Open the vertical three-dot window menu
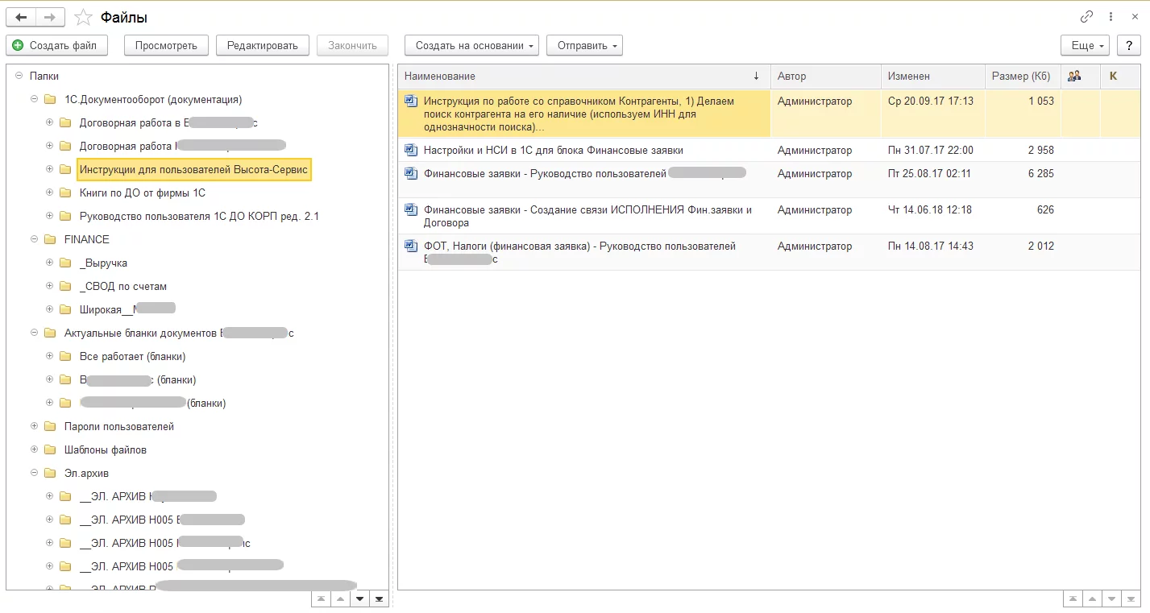 (x=1111, y=17)
